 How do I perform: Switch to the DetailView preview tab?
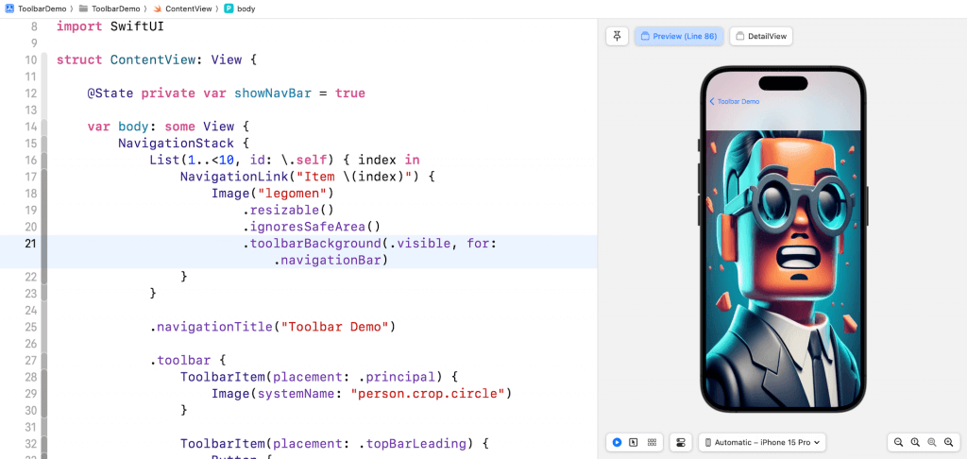point(761,36)
